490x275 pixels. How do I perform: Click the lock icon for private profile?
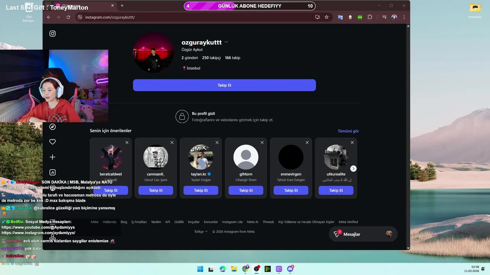(182, 116)
